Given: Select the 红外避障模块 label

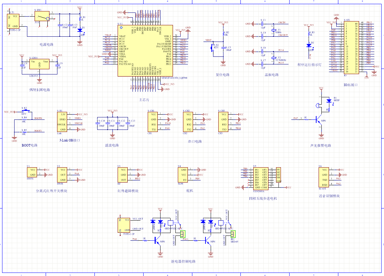Looking at the screenshot, I should pyautogui.click(x=128, y=191).
